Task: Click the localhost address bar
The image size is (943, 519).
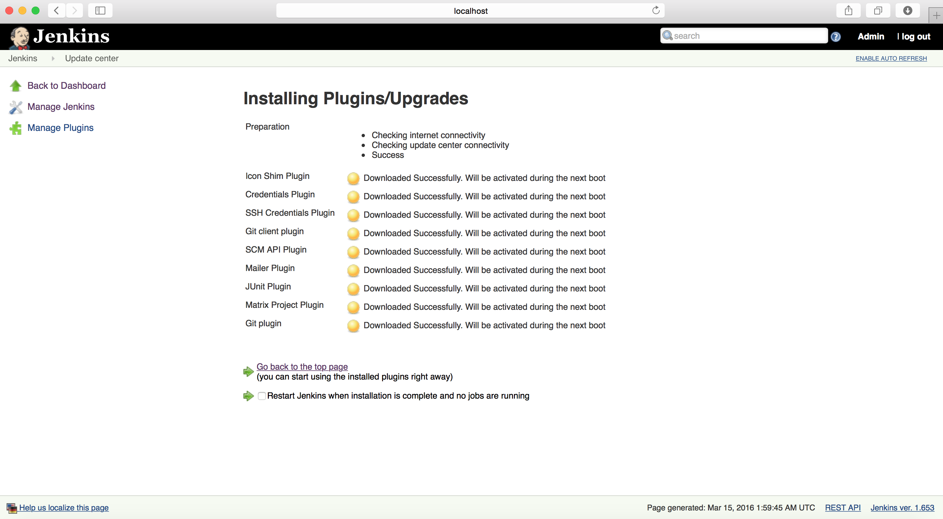Action: tap(471, 11)
